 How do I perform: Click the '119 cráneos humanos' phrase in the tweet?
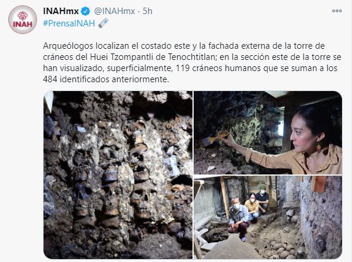click(x=220, y=68)
